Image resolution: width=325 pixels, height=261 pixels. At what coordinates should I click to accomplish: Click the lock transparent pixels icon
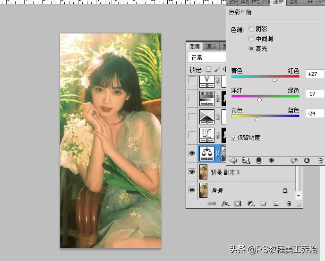click(208, 69)
